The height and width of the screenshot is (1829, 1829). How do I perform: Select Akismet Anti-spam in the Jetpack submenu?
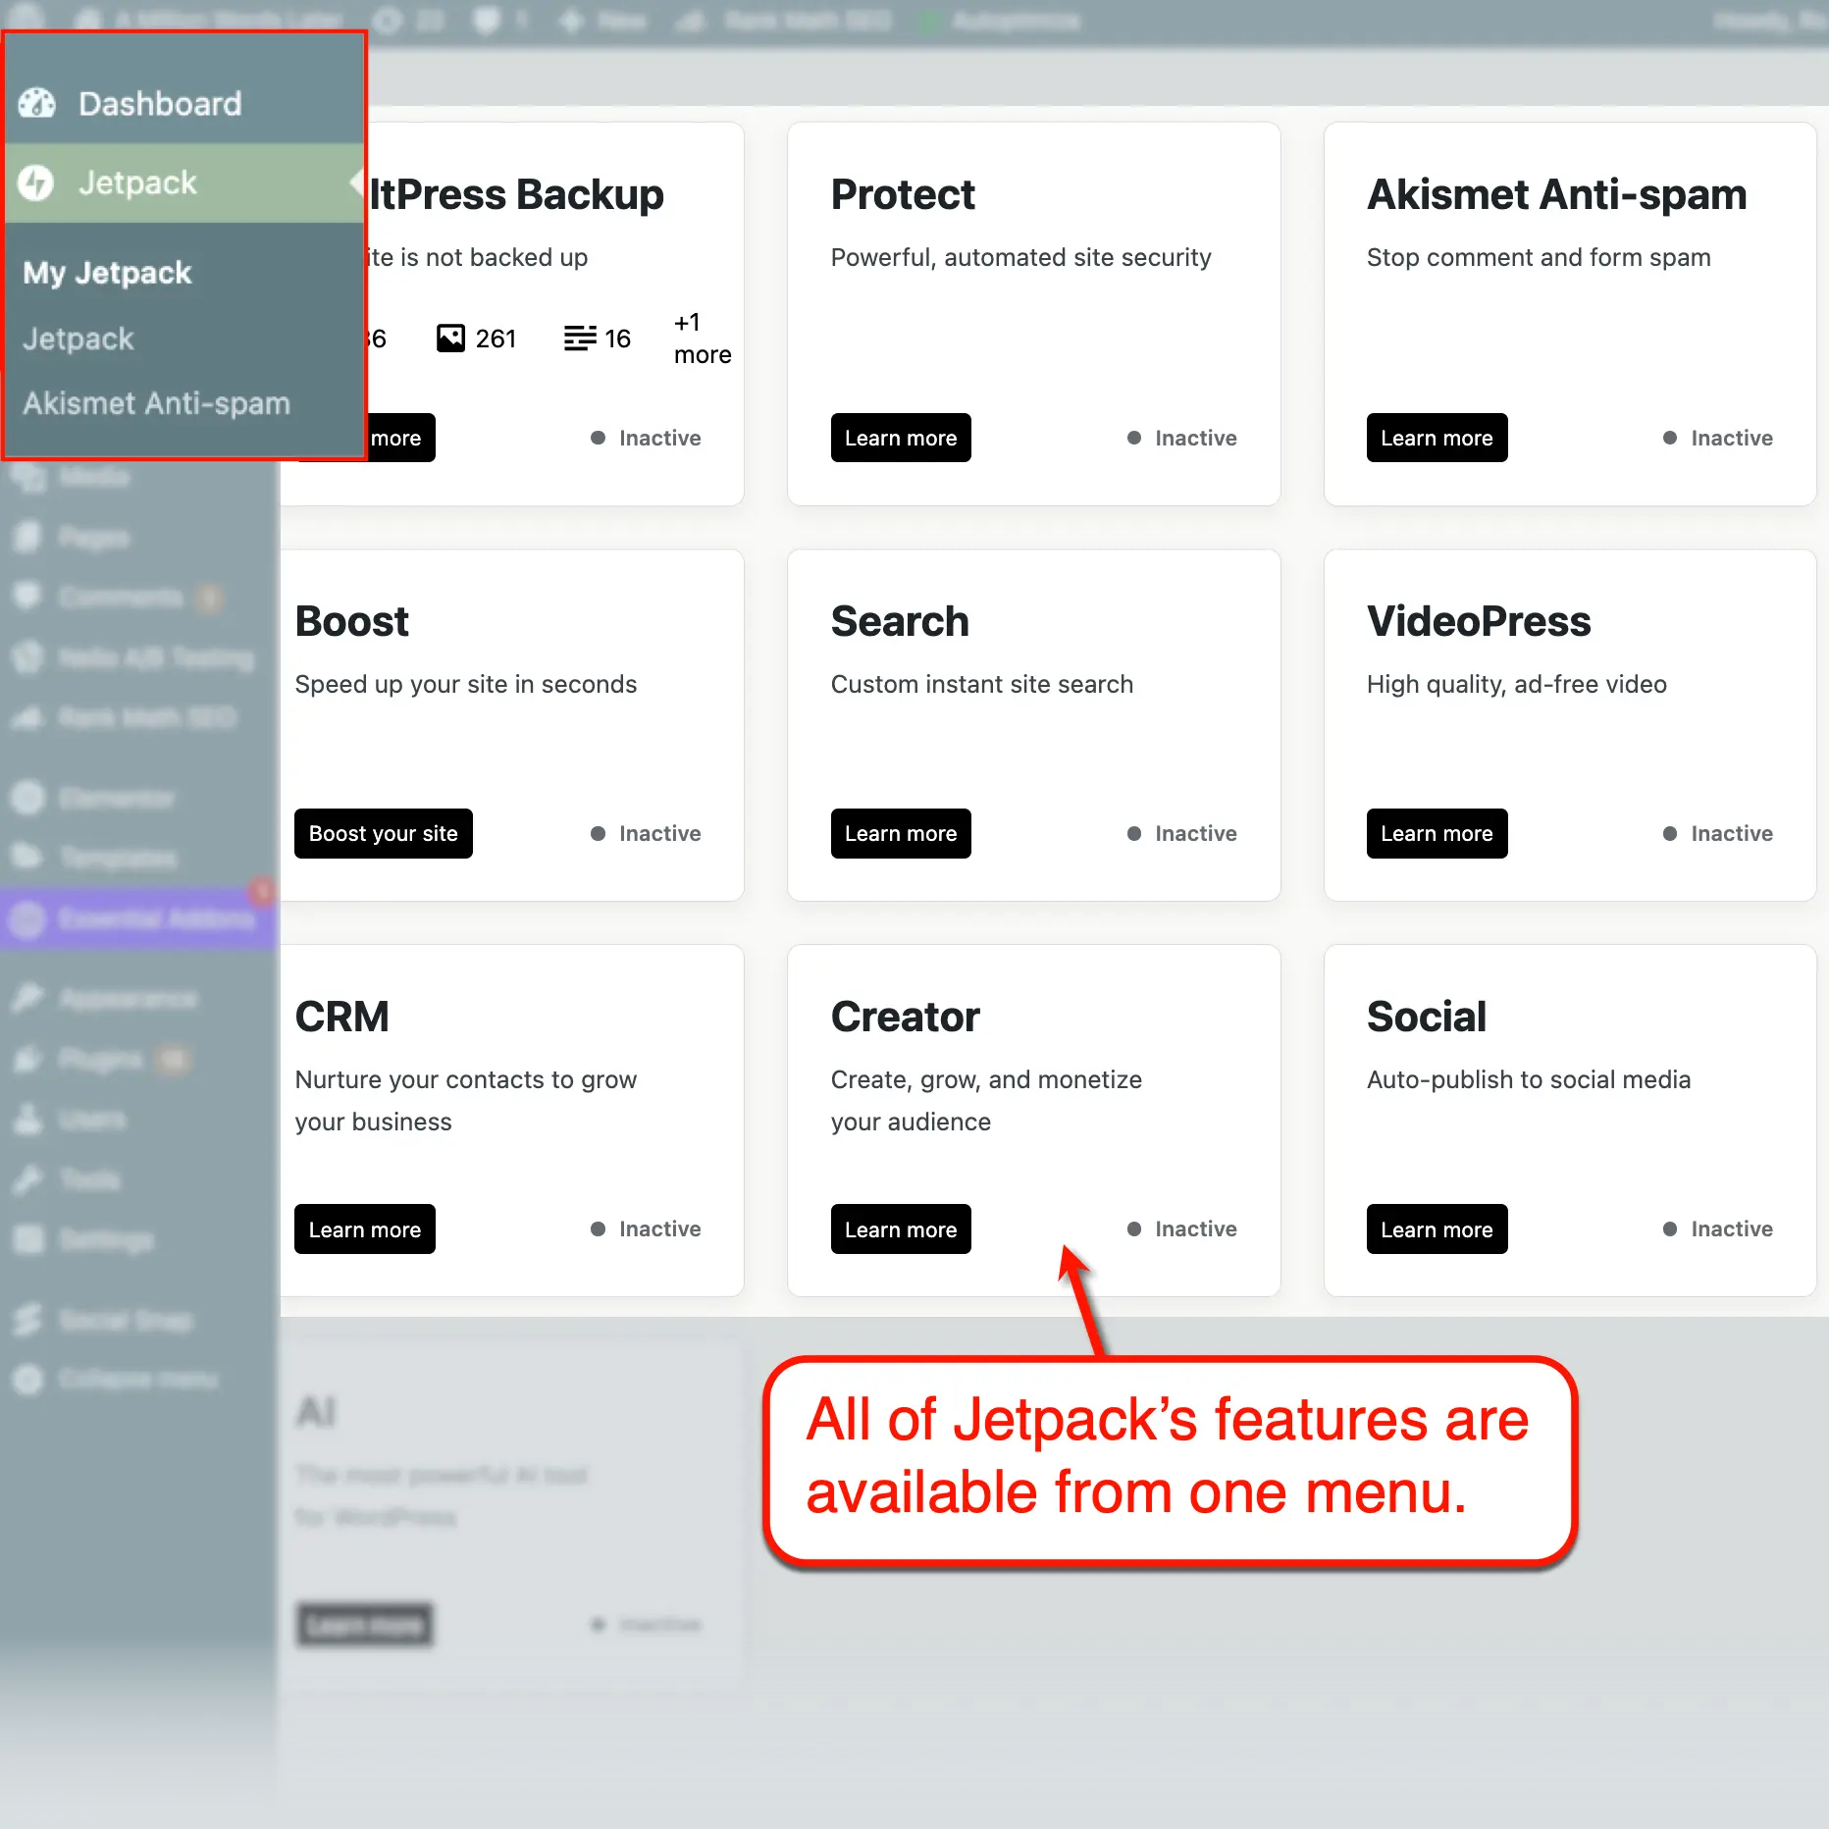[x=156, y=403]
